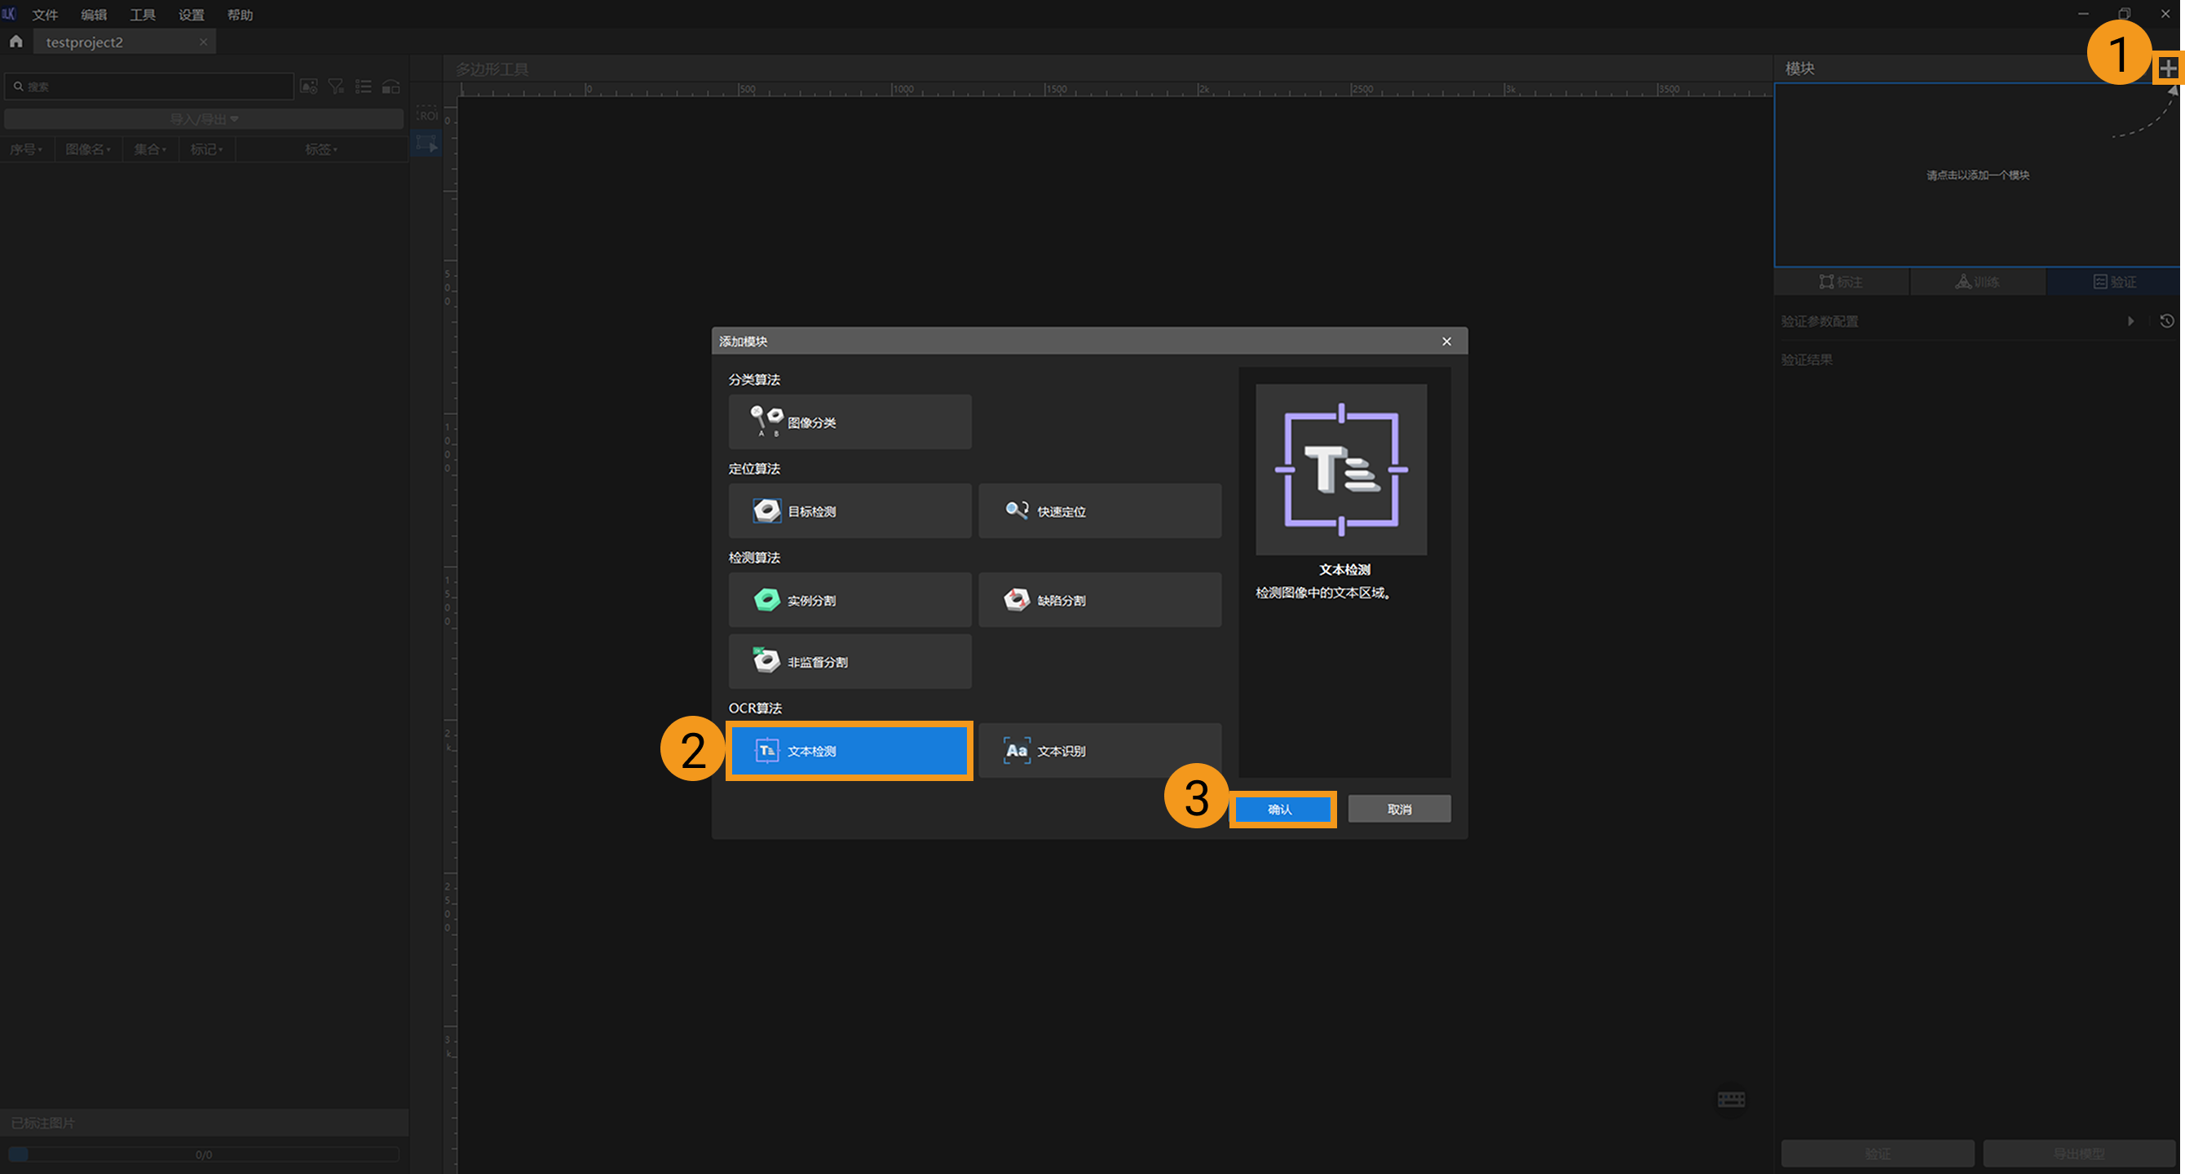Choose the 缺陷分割 module
Screen dimensions: 2185x1174
[1099, 600]
